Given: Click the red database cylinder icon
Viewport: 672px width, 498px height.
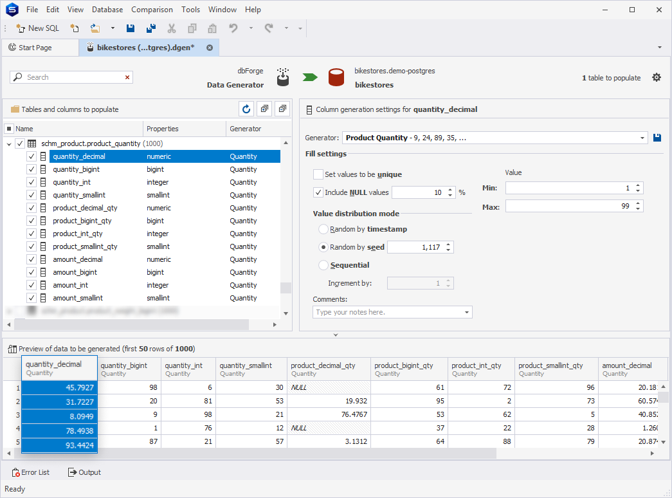Looking at the screenshot, I should pyautogui.click(x=336, y=78).
